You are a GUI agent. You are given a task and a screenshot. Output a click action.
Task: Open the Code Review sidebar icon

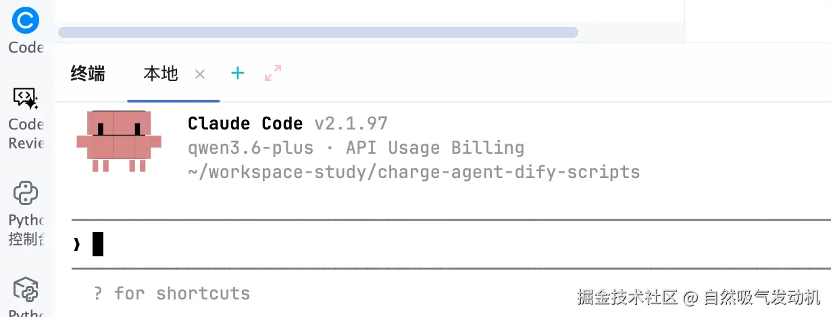click(26, 98)
